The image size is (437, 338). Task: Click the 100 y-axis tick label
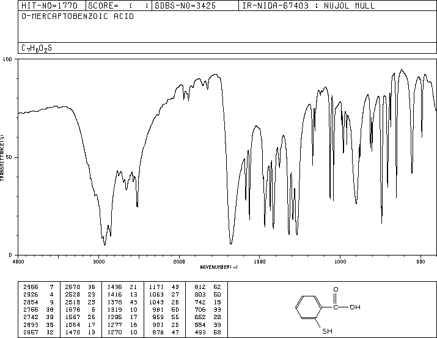click(7, 59)
